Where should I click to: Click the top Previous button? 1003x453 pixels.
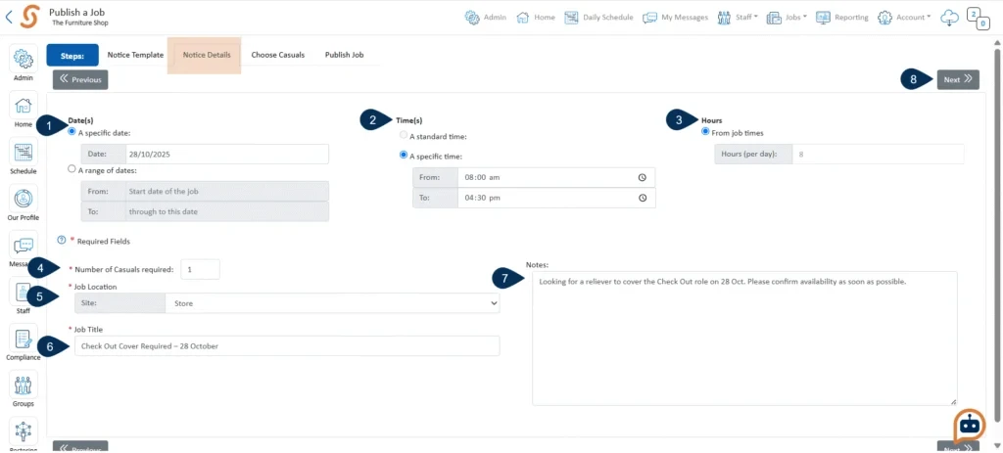click(x=80, y=80)
